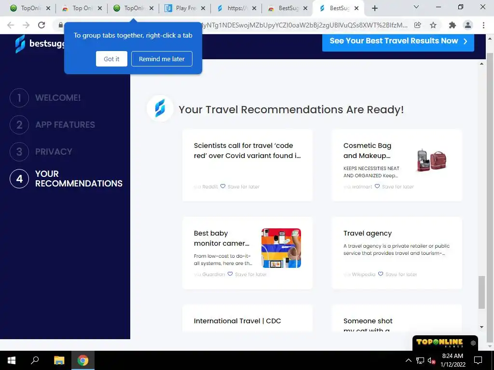The height and width of the screenshot is (370, 494).
Task: Save the Guardian article for later with the heart icon
Action: click(x=230, y=274)
